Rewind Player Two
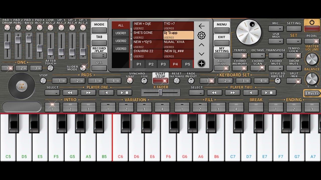321x180 pixels. (214, 93)
